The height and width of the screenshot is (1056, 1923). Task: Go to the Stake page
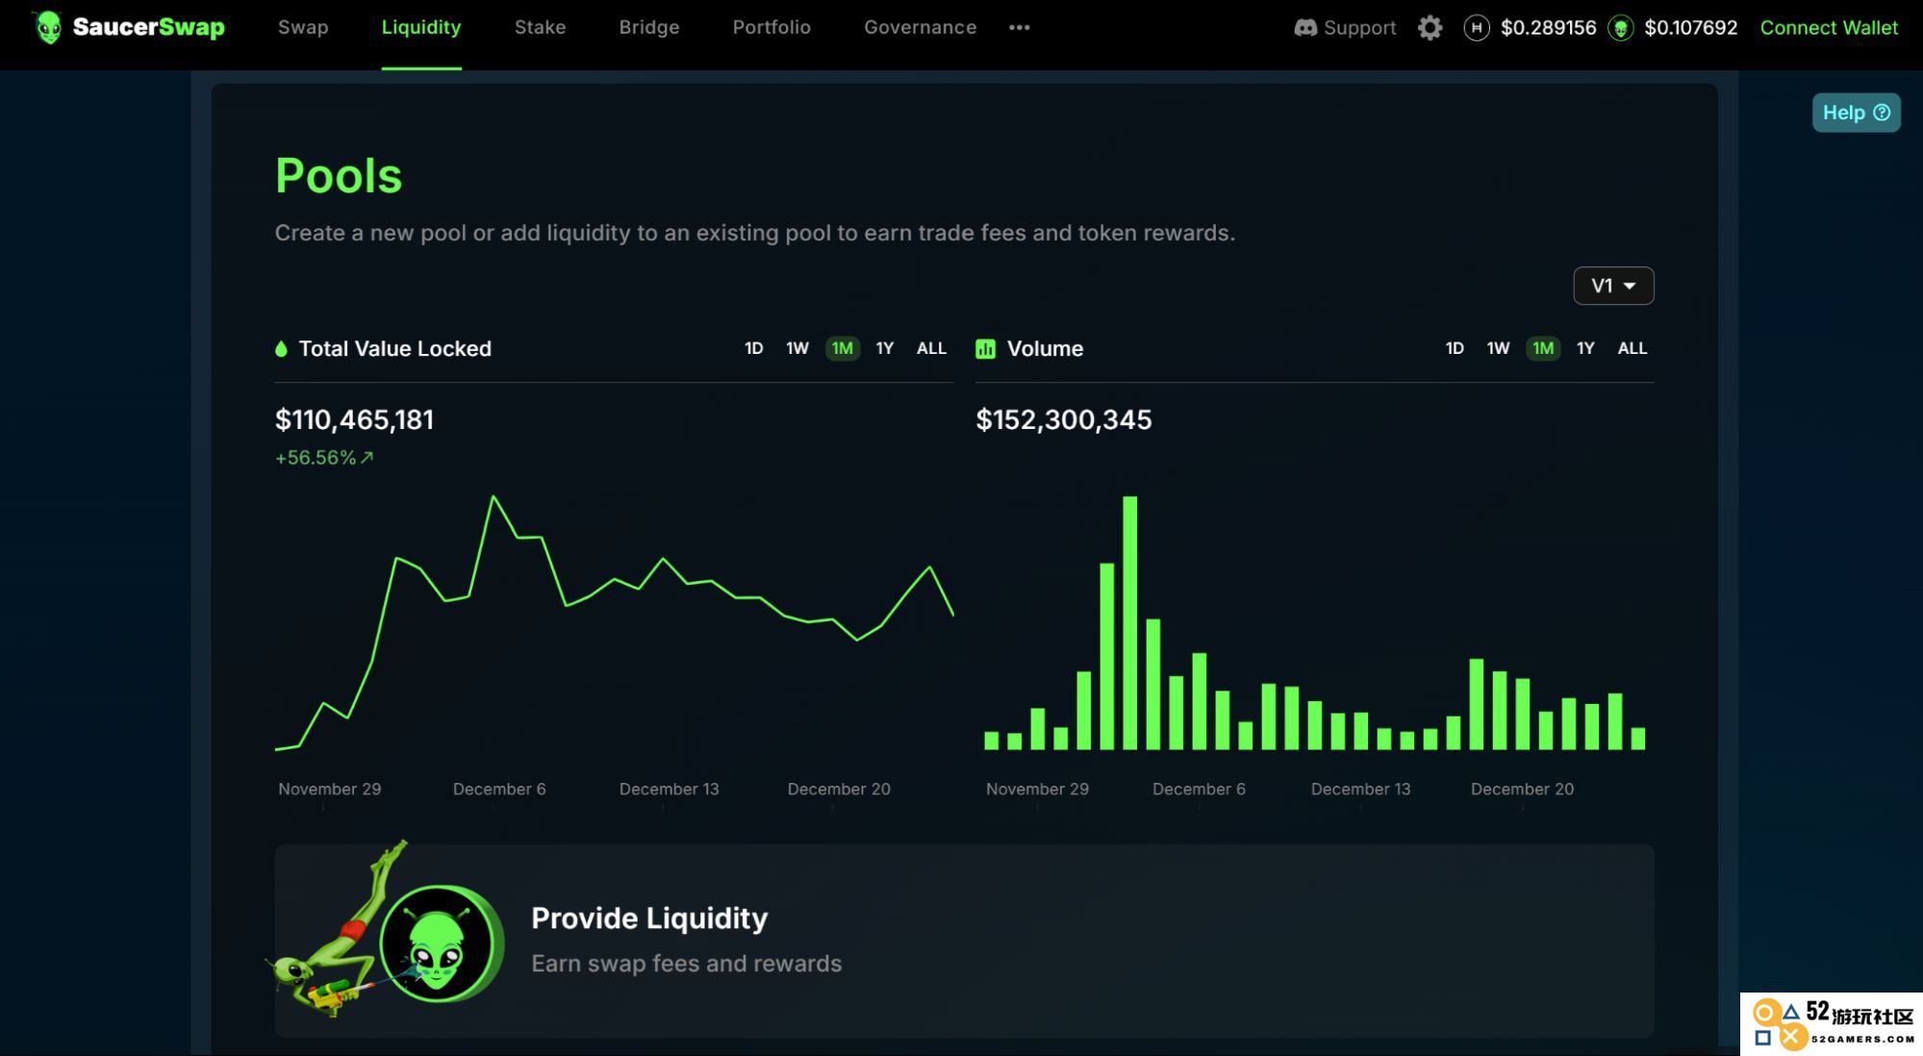tap(540, 27)
